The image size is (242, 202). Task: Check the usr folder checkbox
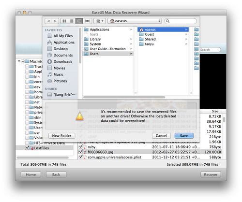tap(27, 133)
